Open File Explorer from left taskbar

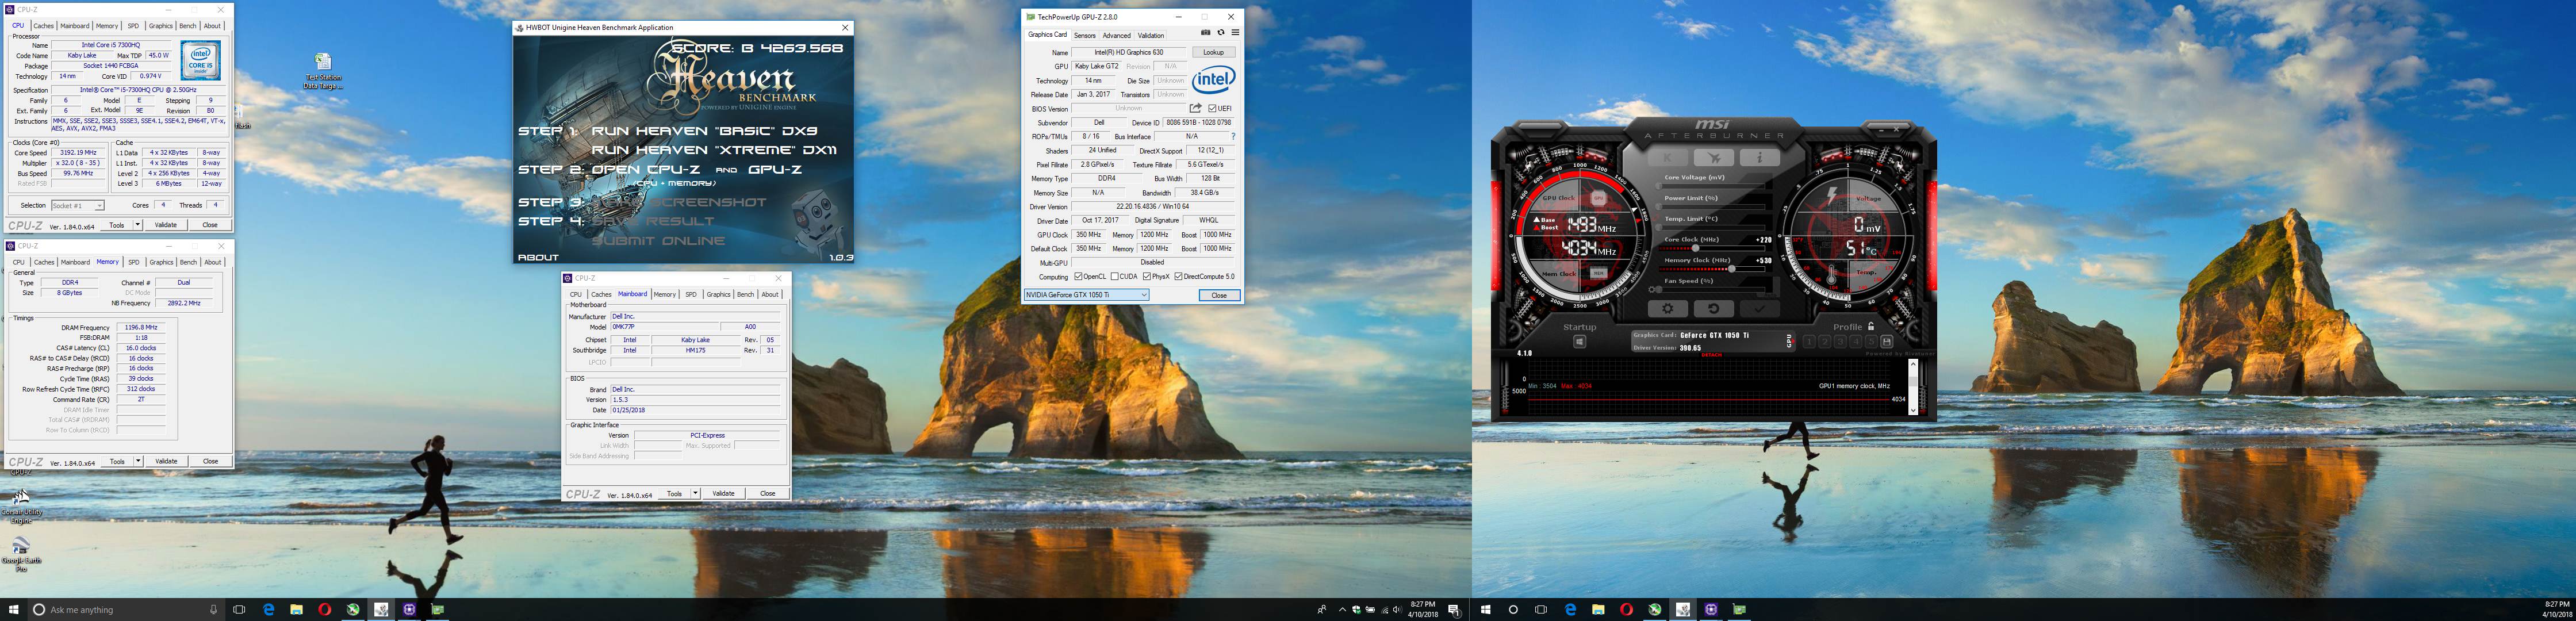click(x=296, y=609)
